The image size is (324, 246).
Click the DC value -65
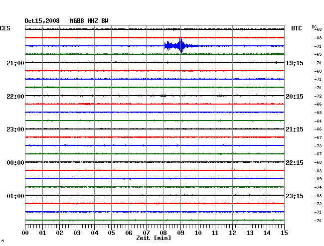[x=318, y=54]
